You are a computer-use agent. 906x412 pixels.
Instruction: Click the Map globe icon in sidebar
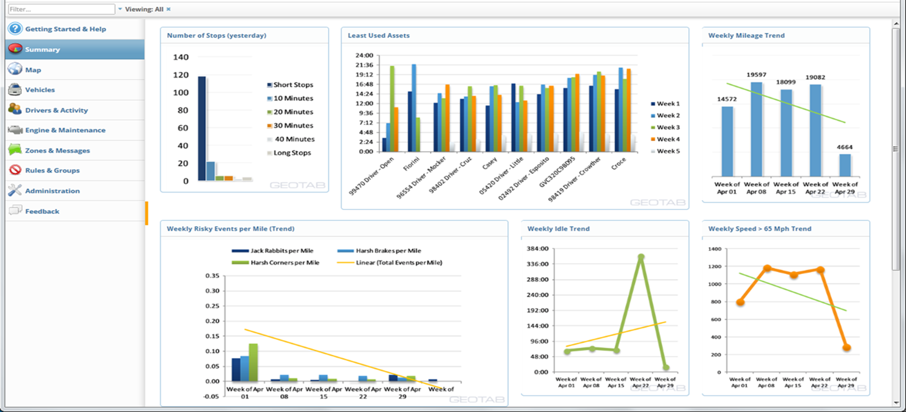point(15,70)
